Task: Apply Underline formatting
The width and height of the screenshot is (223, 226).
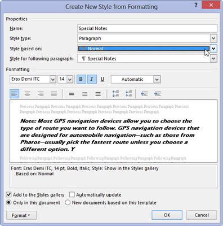Action: click(x=102, y=79)
